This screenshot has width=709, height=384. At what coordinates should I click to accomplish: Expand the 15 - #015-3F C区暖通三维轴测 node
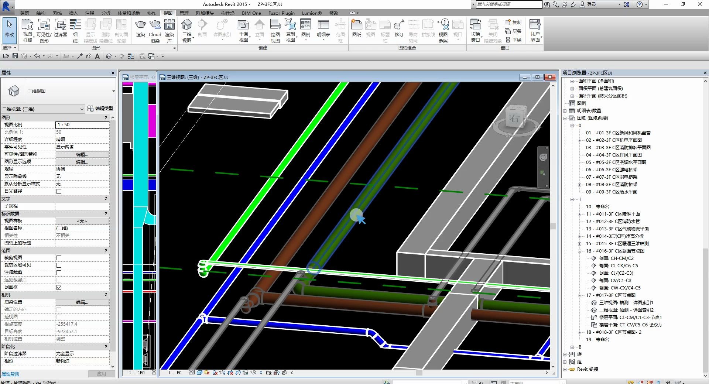pos(579,243)
